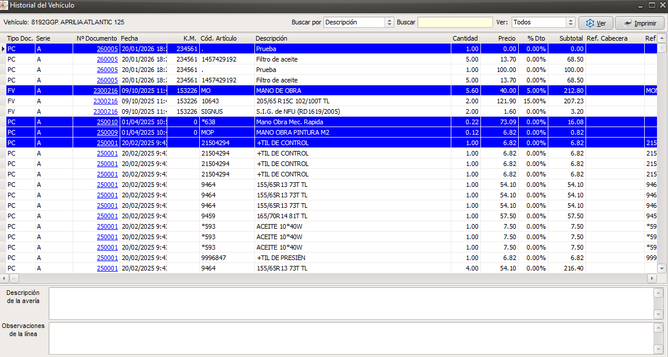The width and height of the screenshot is (668, 357).
Task: Sort by the 'Nº Documento' column header
Action: coord(96,38)
